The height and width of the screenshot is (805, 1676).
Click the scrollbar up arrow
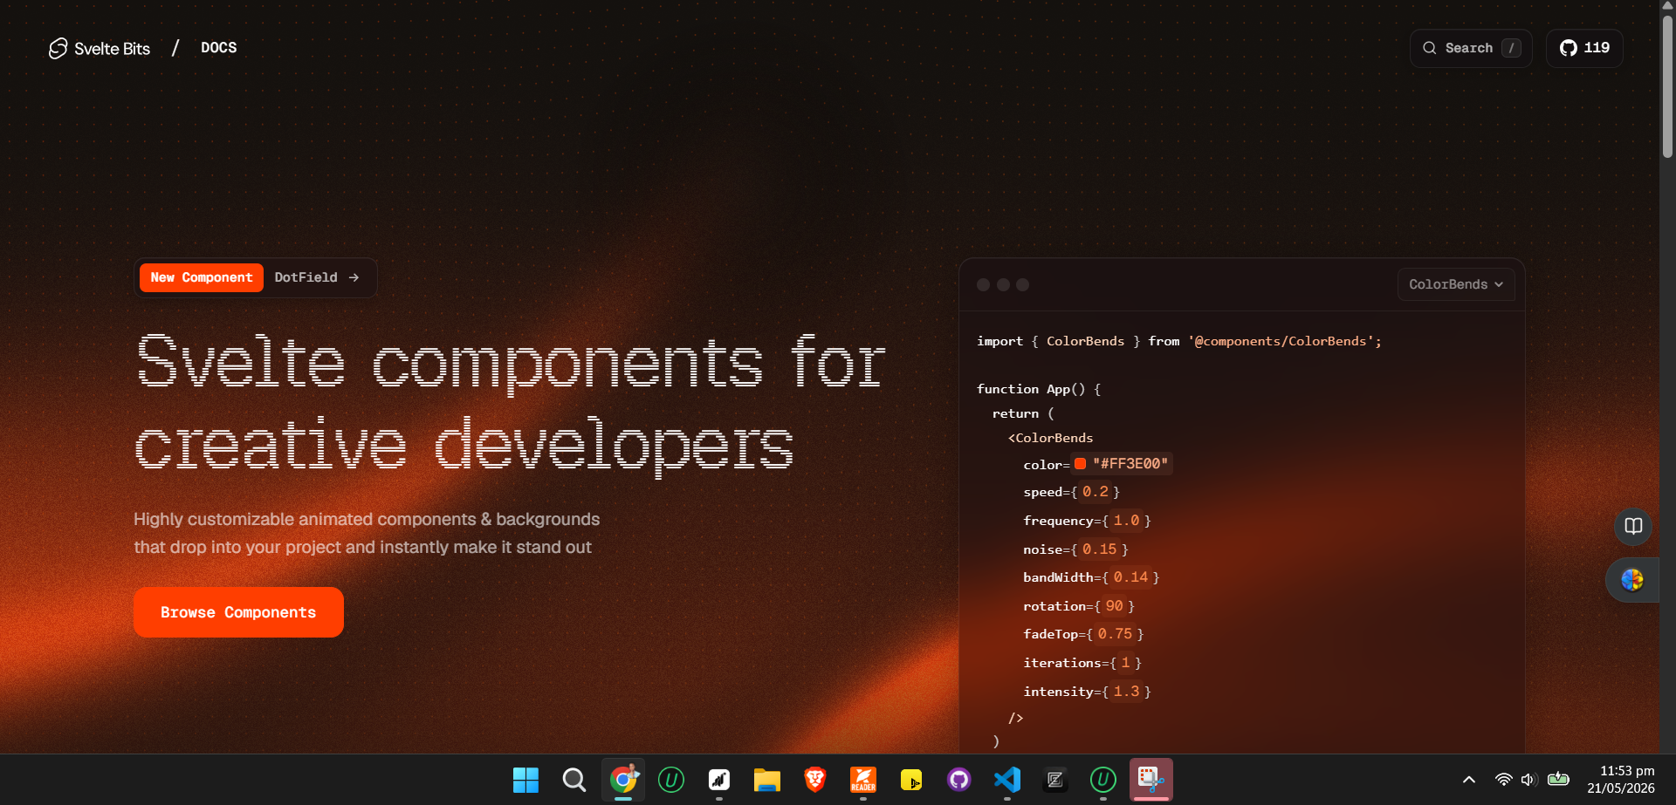[1667, 6]
